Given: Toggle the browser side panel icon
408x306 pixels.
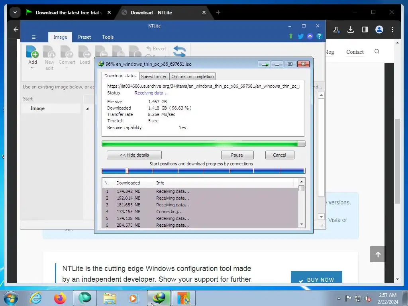Looking at the screenshot, I should pos(365,29).
